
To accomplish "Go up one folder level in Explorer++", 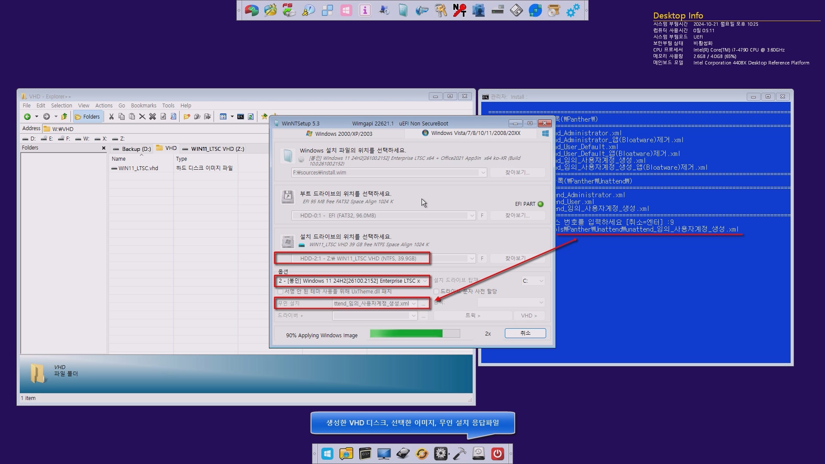I will click(64, 116).
